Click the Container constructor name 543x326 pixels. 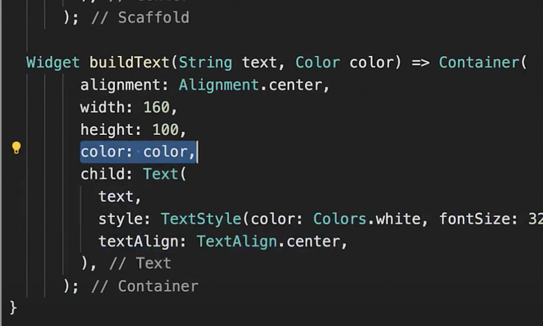coord(479,63)
